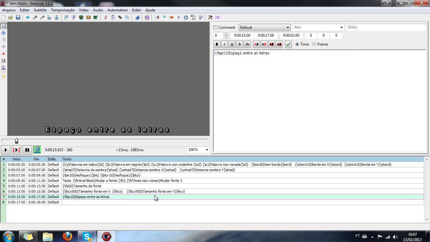Screen dimensions: 430x242
Task: Toggle the override tags mode toolbar button
Action: (x=218, y=17)
